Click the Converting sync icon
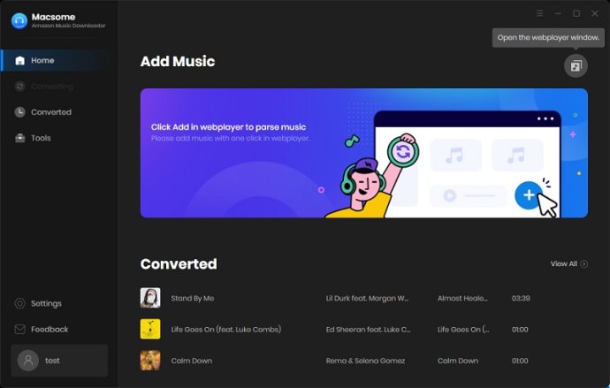The height and width of the screenshot is (388, 610). (19, 87)
